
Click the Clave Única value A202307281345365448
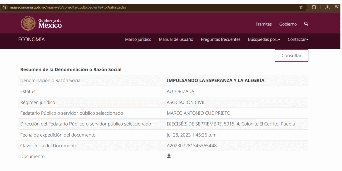point(192,146)
